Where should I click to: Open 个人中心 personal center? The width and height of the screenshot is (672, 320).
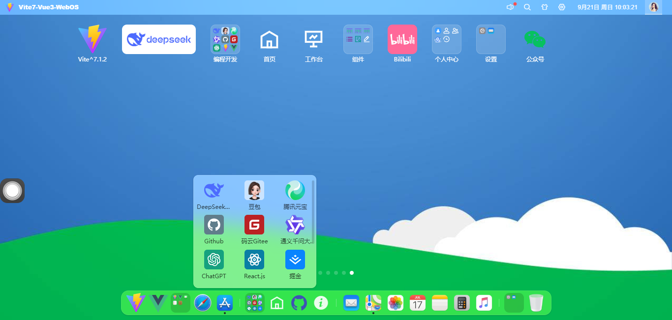coord(446,39)
